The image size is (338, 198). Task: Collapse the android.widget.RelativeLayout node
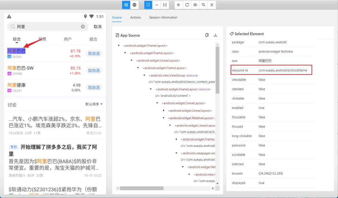[x=164, y=118]
